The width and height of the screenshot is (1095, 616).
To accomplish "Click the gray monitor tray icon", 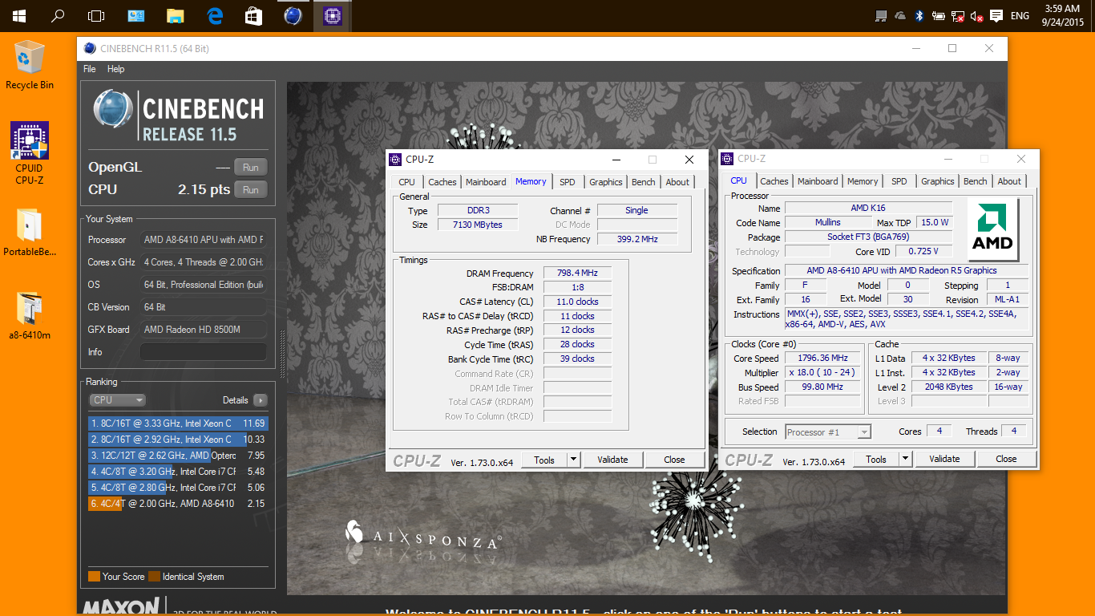I will click(x=881, y=15).
